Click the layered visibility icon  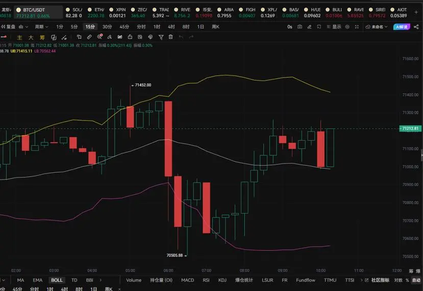point(150,37)
